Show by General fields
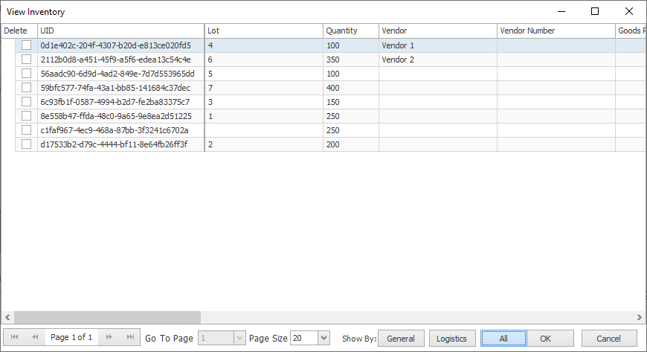Viewport: 647px width, 352px height. coord(401,338)
